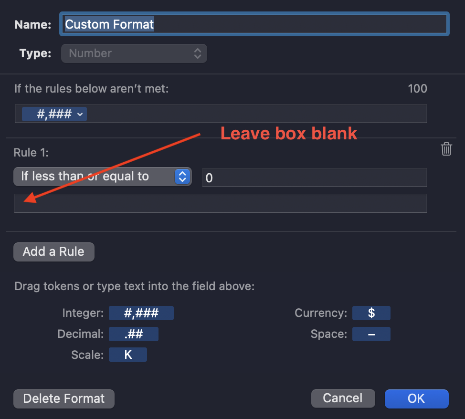Open the Type dropdown showing Number
The width and height of the screenshot is (465, 419).
click(x=134, y=53)
